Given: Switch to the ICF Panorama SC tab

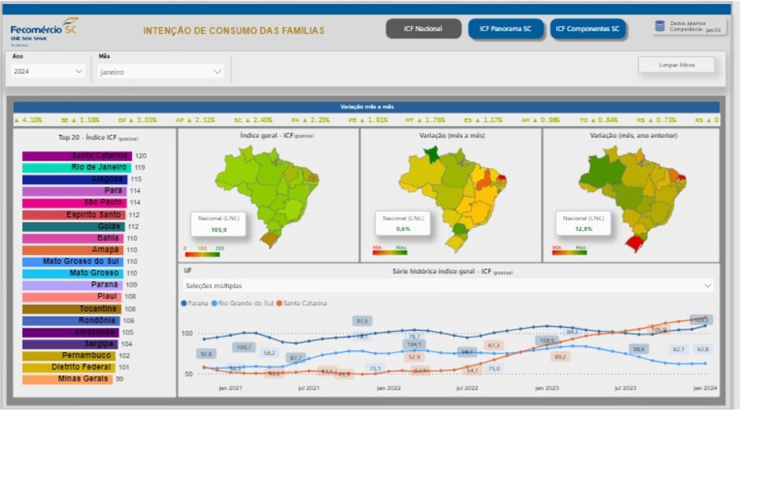Looking at the screenshot, I should pos(506,29).
